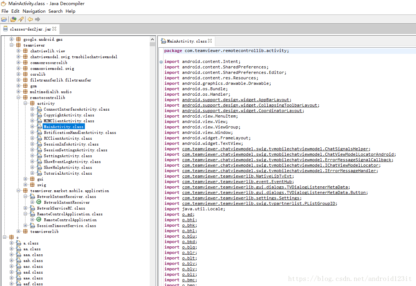Click the green RemoteControlApplication class icon
Image resolution: width=416 pixels, height=286 pixels.
pyautogui.click(x=39, y=220)
